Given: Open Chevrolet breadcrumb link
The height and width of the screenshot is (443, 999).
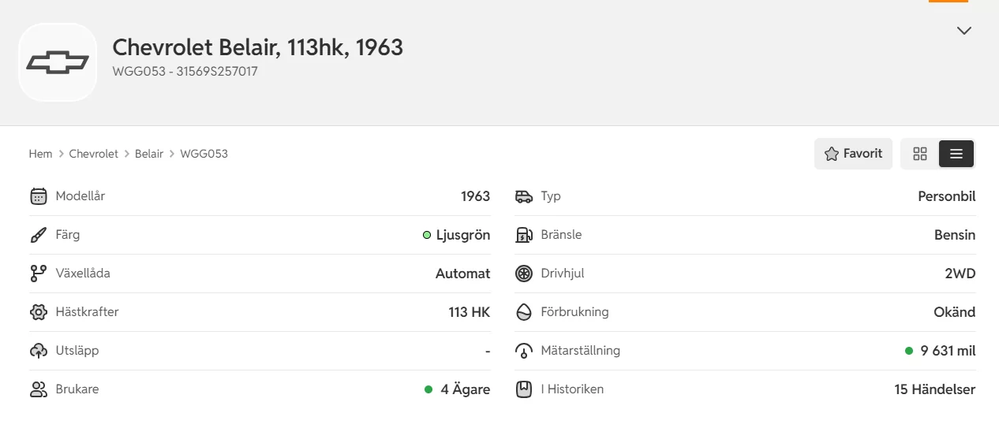Looking at the screenshot, I should pyautogui.click(x=93, y=154).
